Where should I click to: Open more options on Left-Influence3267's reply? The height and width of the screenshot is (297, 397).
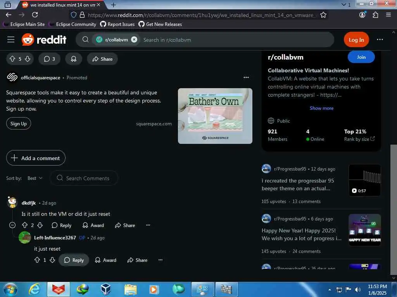coord(161,260)
